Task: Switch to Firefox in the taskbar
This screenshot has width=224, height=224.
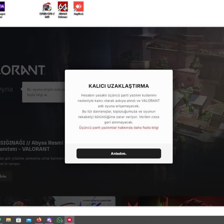Action: coord(39,220)
